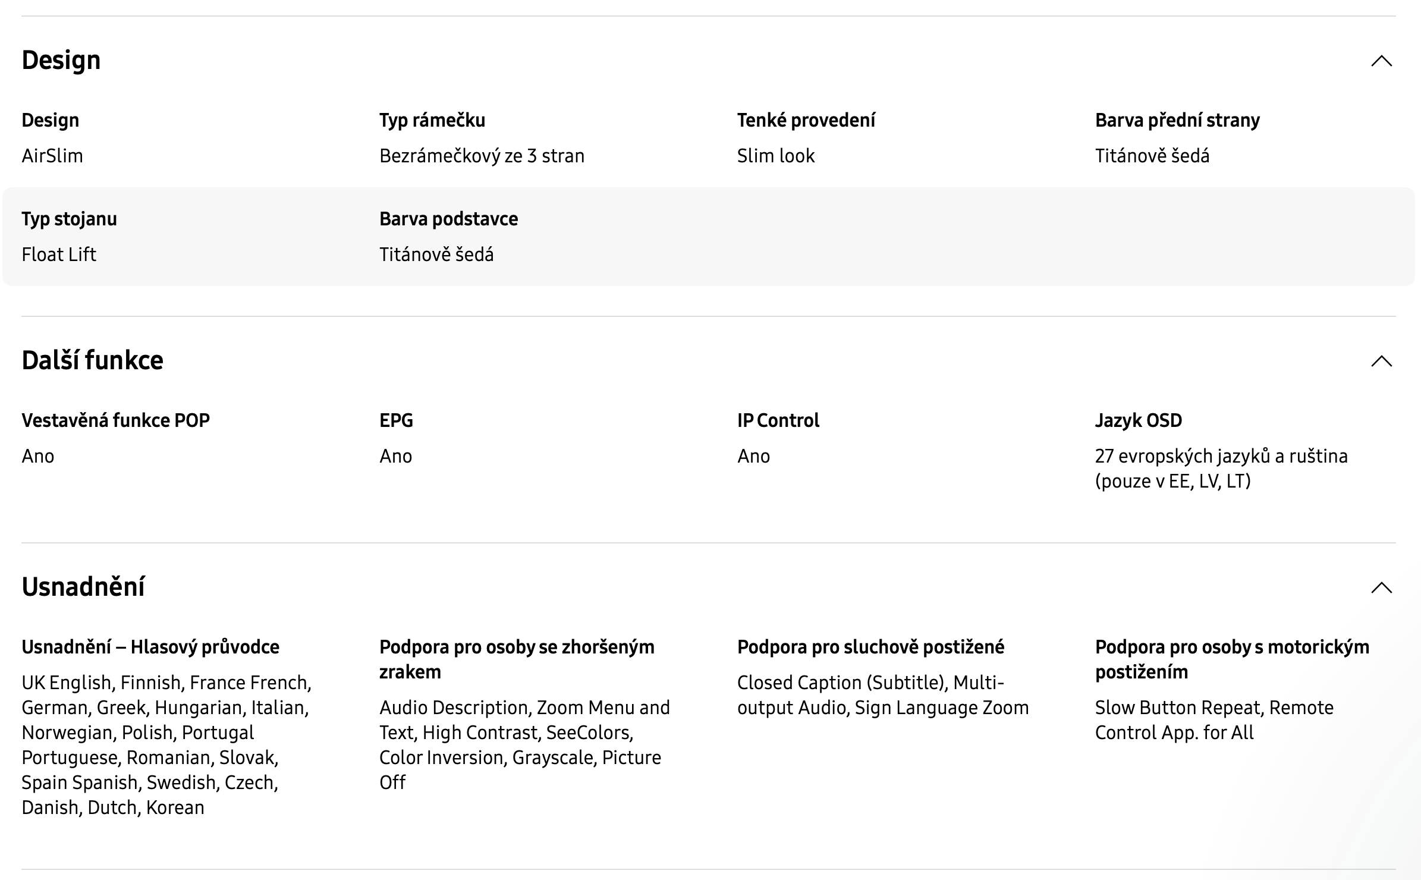The height and width of the screenshot is (880, 1421).
Task: Click the Vestavěná funkce POP label
Action: click(116, 420)
